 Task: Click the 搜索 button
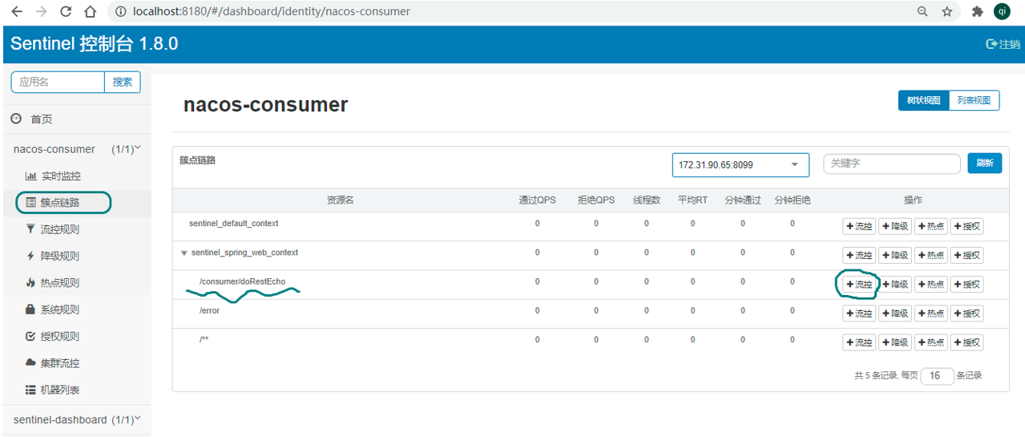123,82
